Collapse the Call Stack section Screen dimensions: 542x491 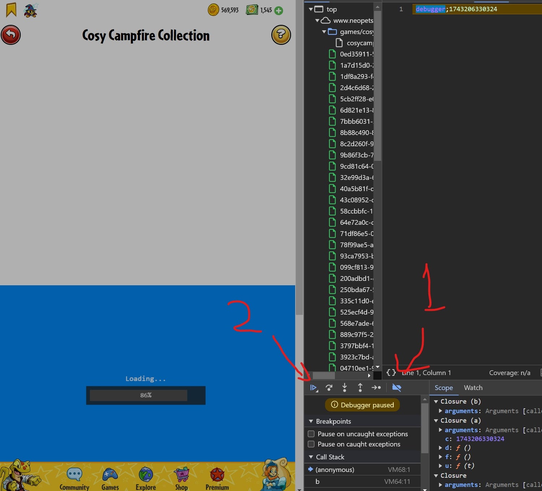(311, 457)
